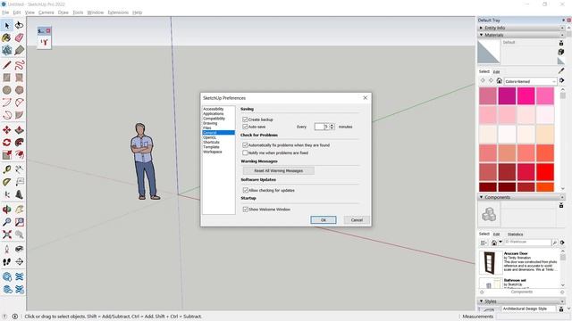Screen dimensions: 572x321
Task: Open Components view options dropdown
Action: point(484,243)
